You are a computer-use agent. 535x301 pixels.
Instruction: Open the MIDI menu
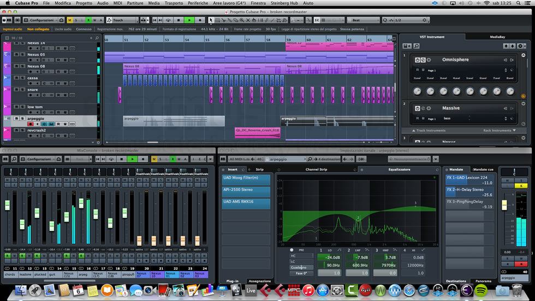[x=118, y=3]
